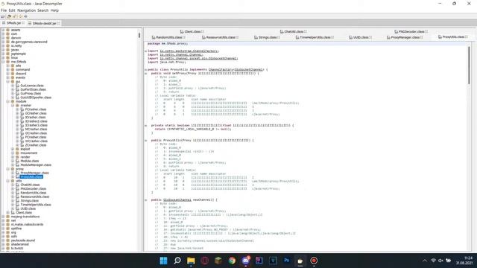Viewport: 477px width, 268px height.
Task: Click the Minecraft block icon in taskbar
Action: [x=218, y=261]
